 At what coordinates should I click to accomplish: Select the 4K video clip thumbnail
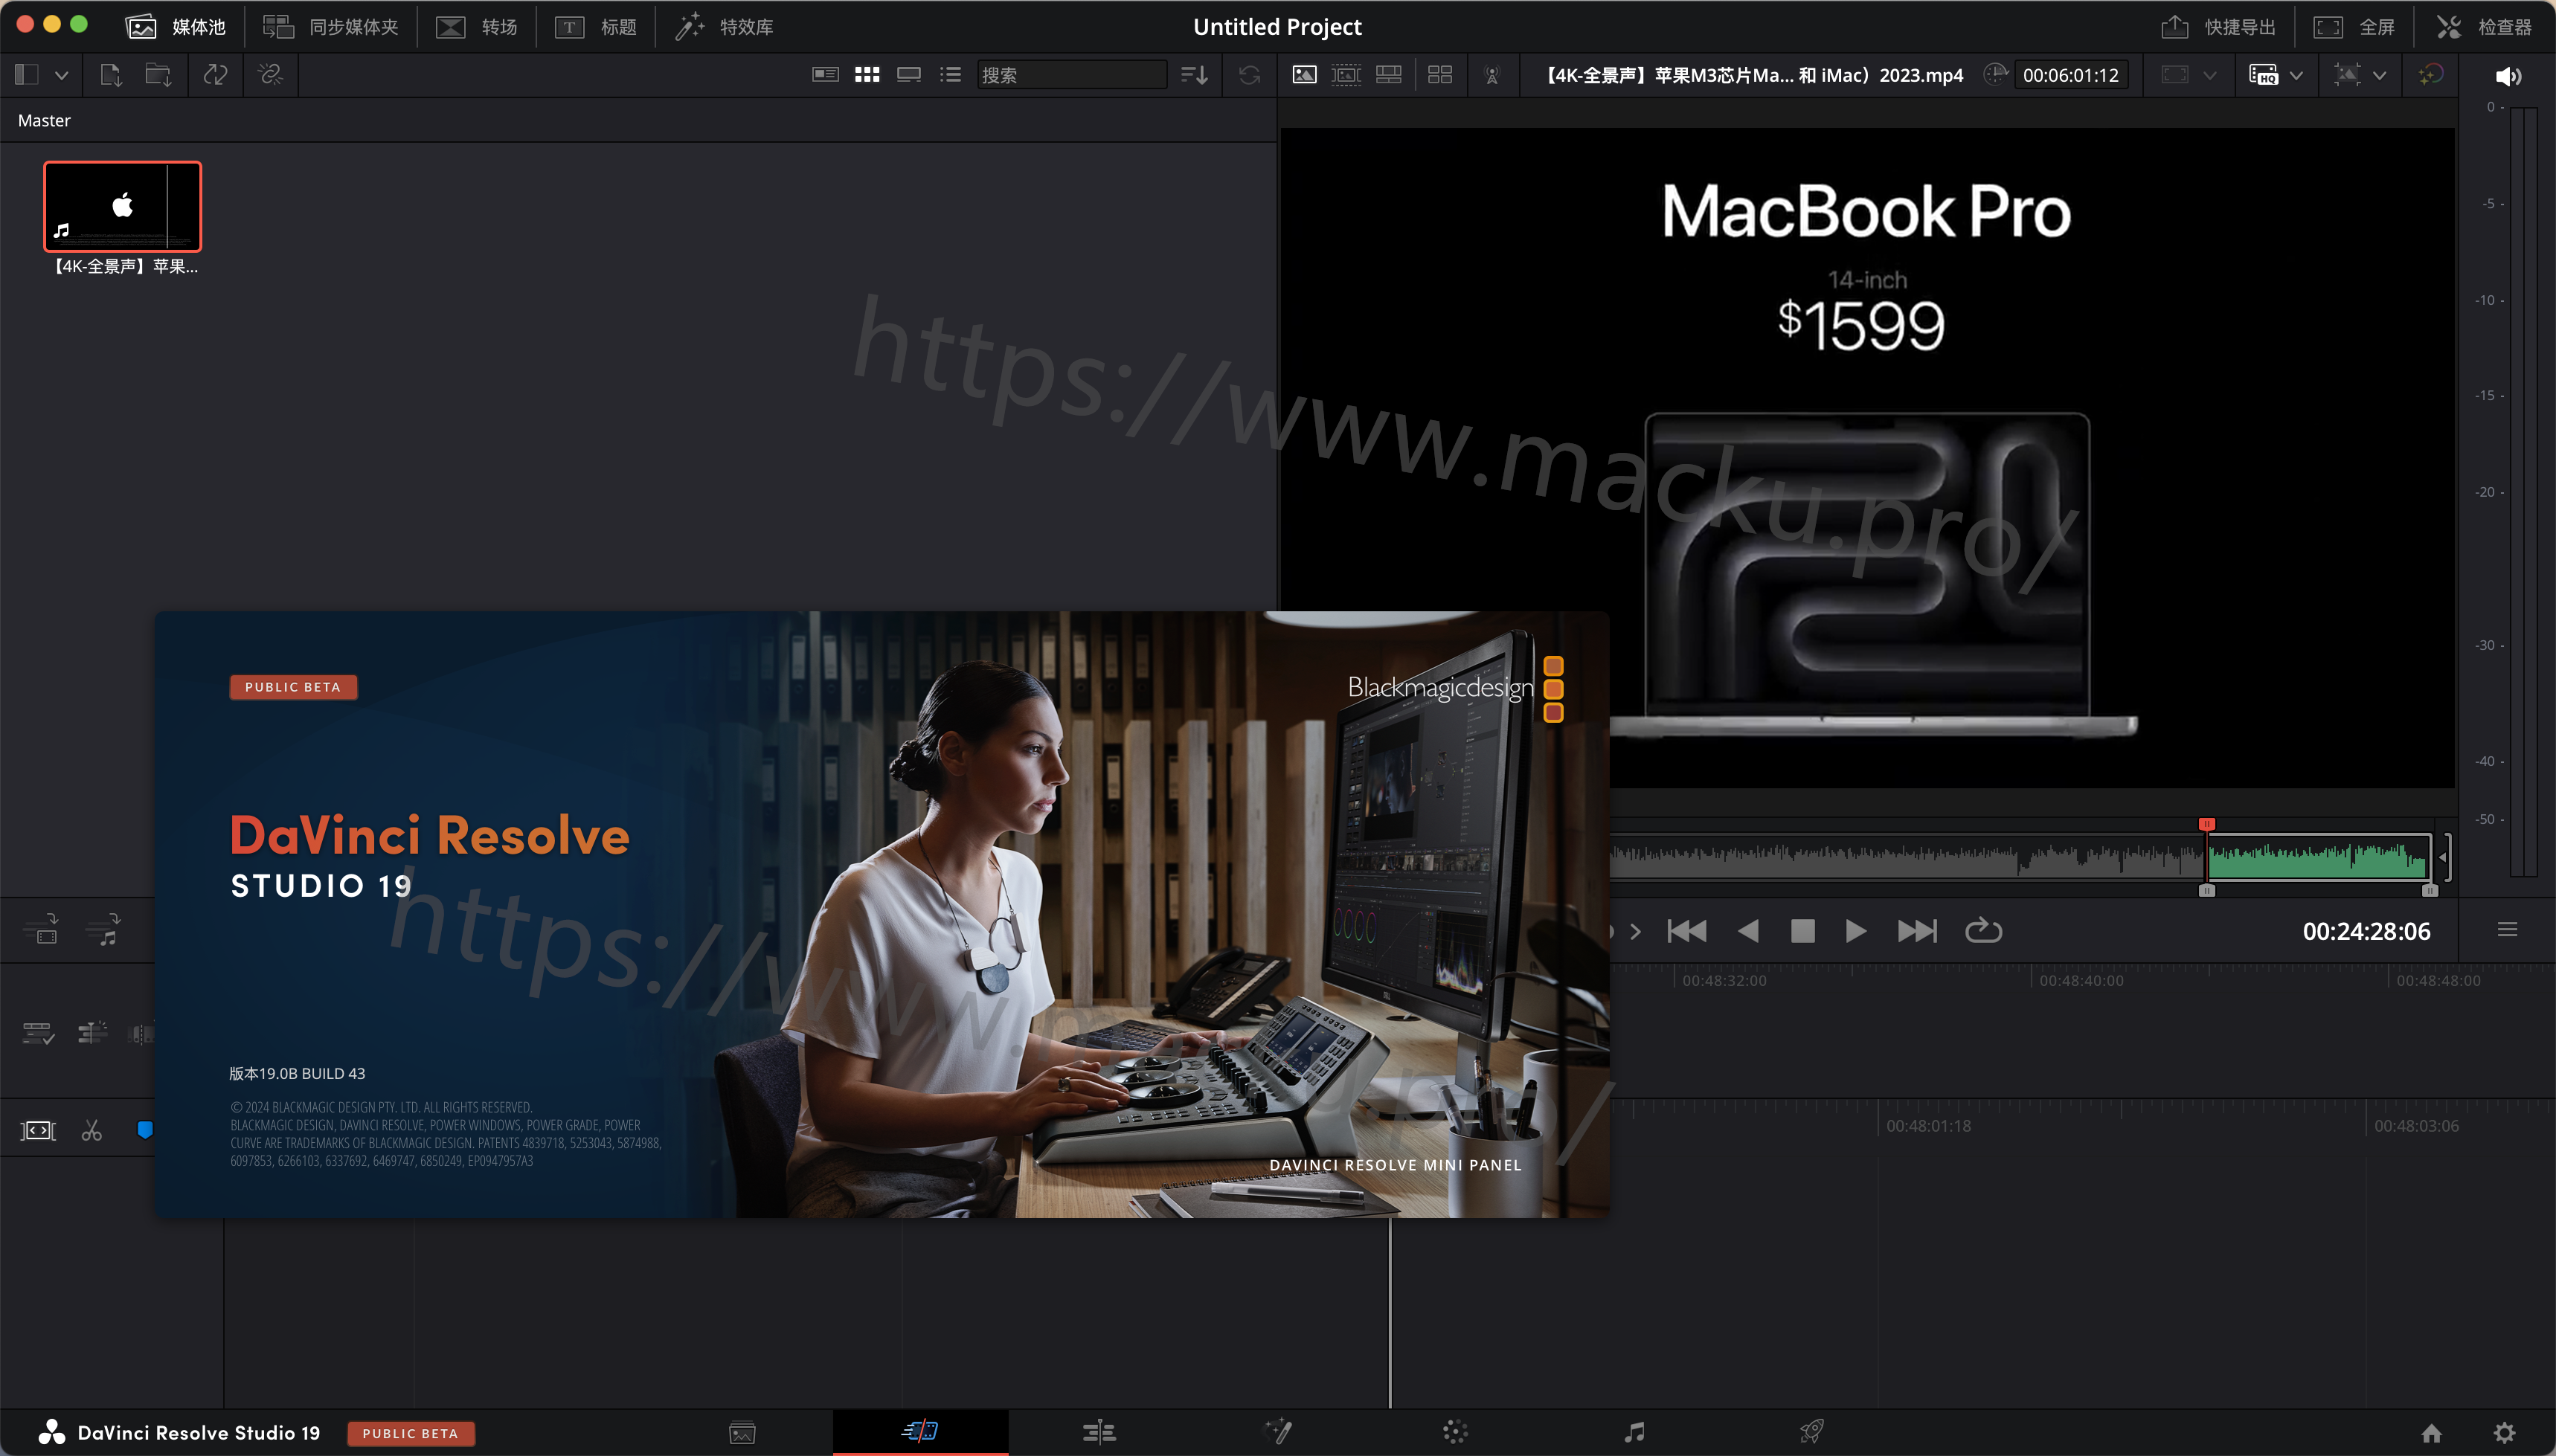pos(122,206)
